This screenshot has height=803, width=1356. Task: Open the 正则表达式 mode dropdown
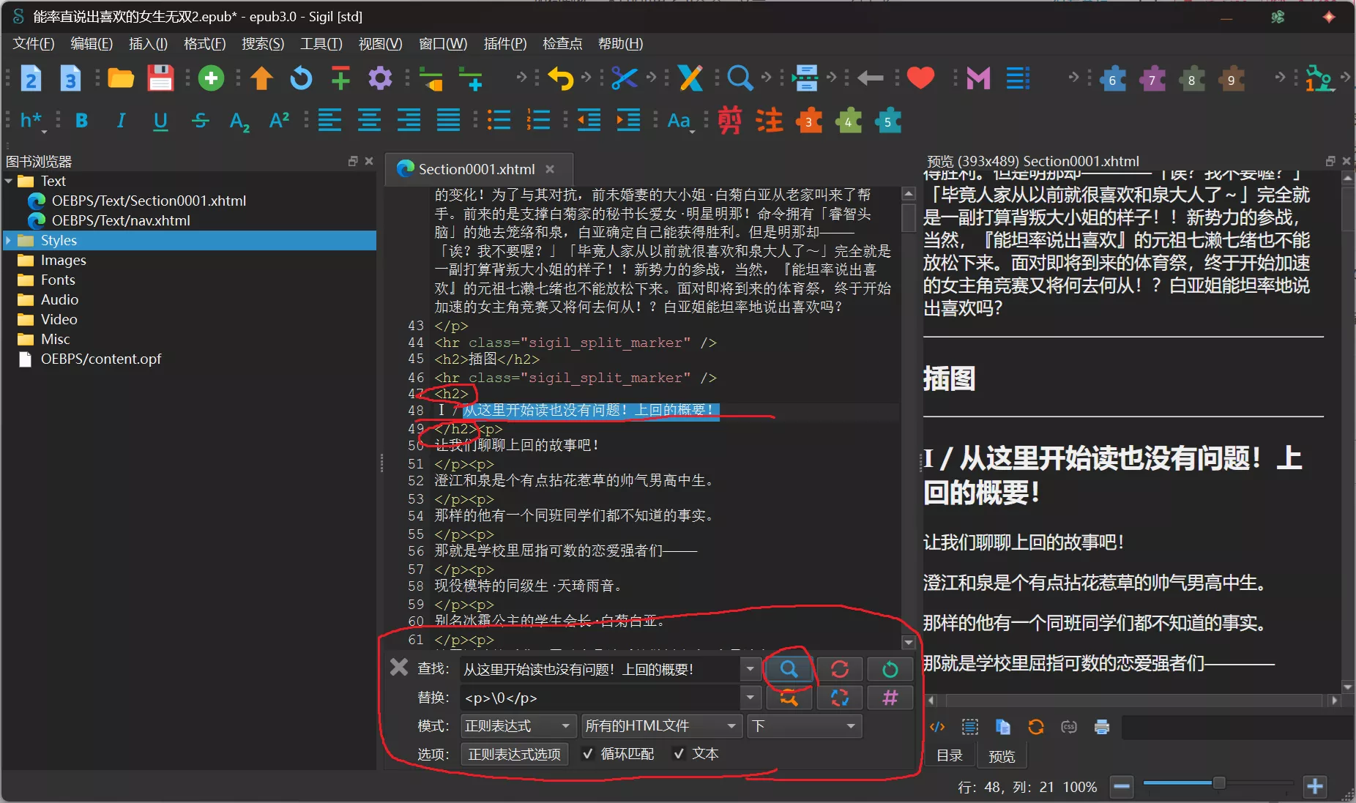click(x=517, y=725)
